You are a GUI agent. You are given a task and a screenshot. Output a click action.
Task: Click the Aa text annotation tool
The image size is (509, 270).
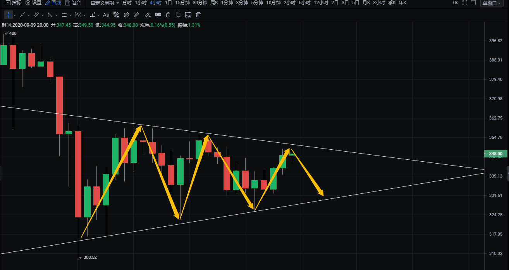(x=106, y=15)
